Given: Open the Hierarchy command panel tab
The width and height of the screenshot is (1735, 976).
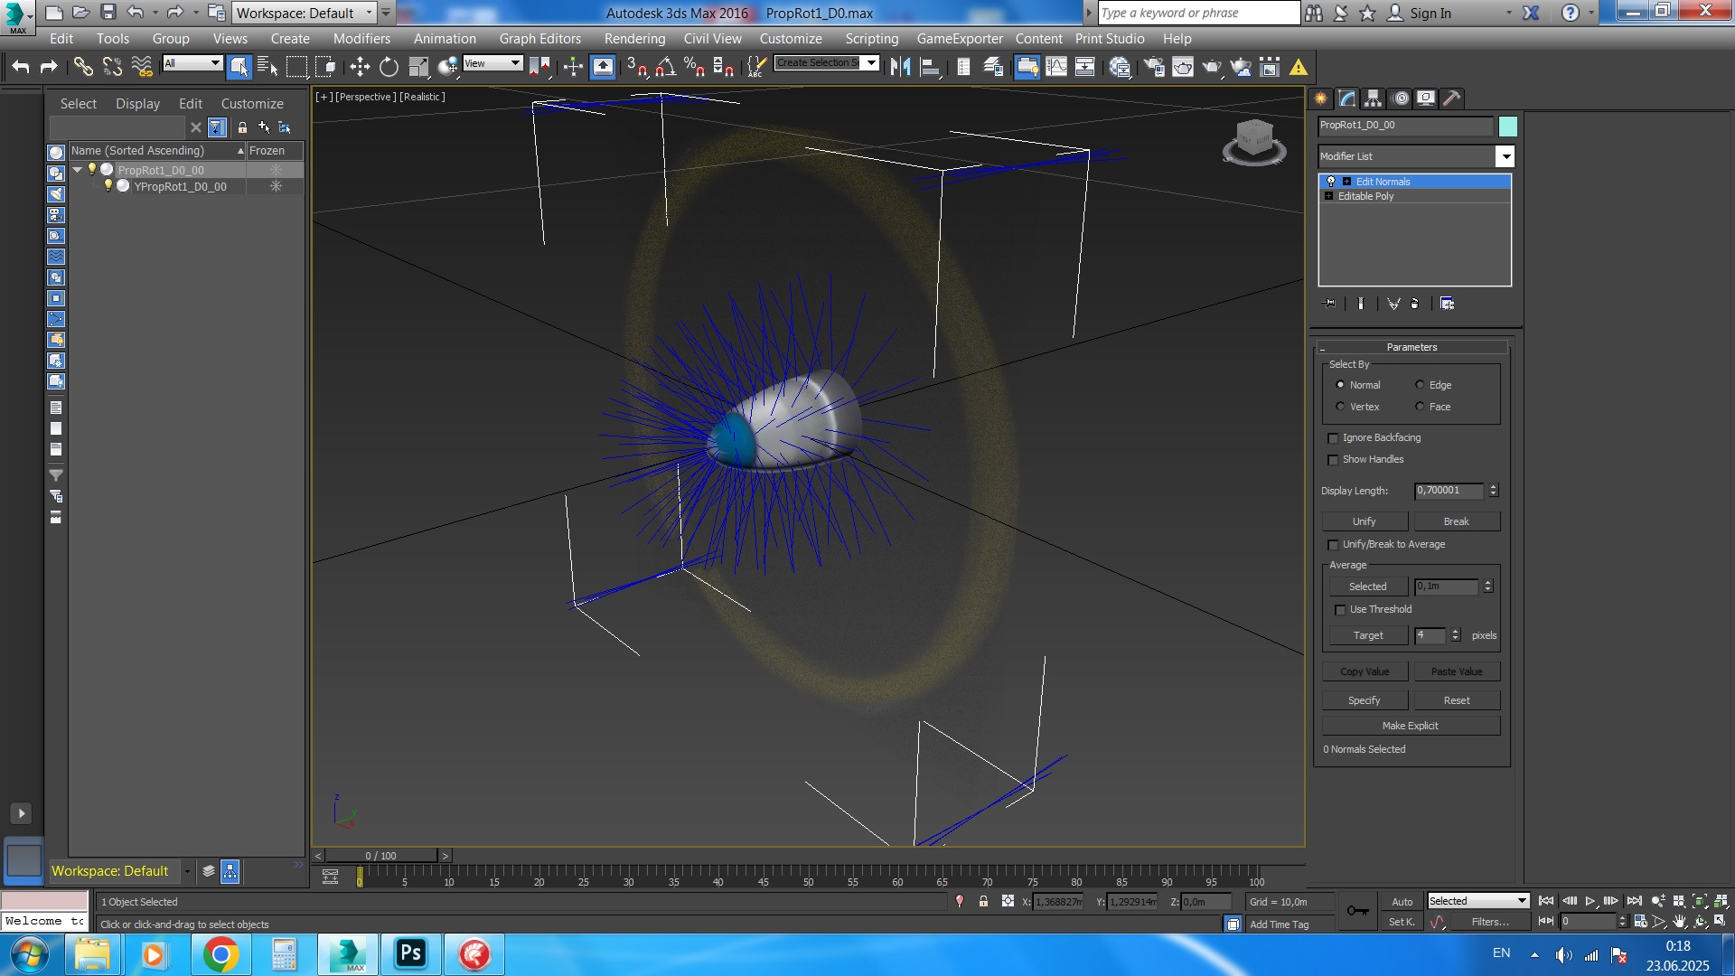Looking at the screenshot, I should click(1374, 99).
